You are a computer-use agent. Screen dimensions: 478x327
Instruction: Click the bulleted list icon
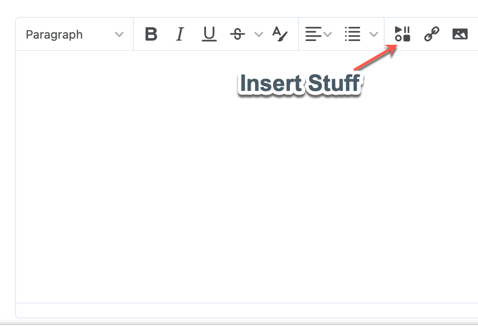353,34
